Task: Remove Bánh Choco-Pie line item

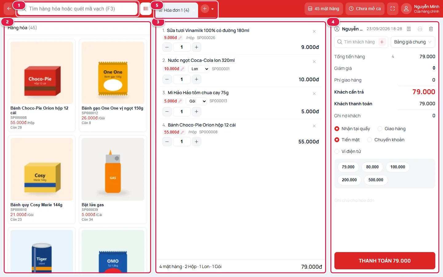Action: pyautogui.click(x=314, y=126)
